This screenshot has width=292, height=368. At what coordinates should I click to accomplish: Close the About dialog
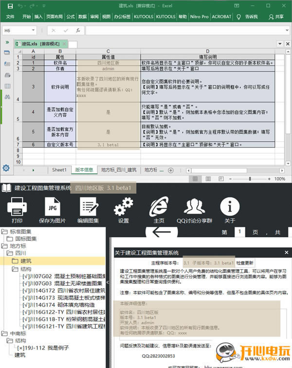[x=286, y=253]
